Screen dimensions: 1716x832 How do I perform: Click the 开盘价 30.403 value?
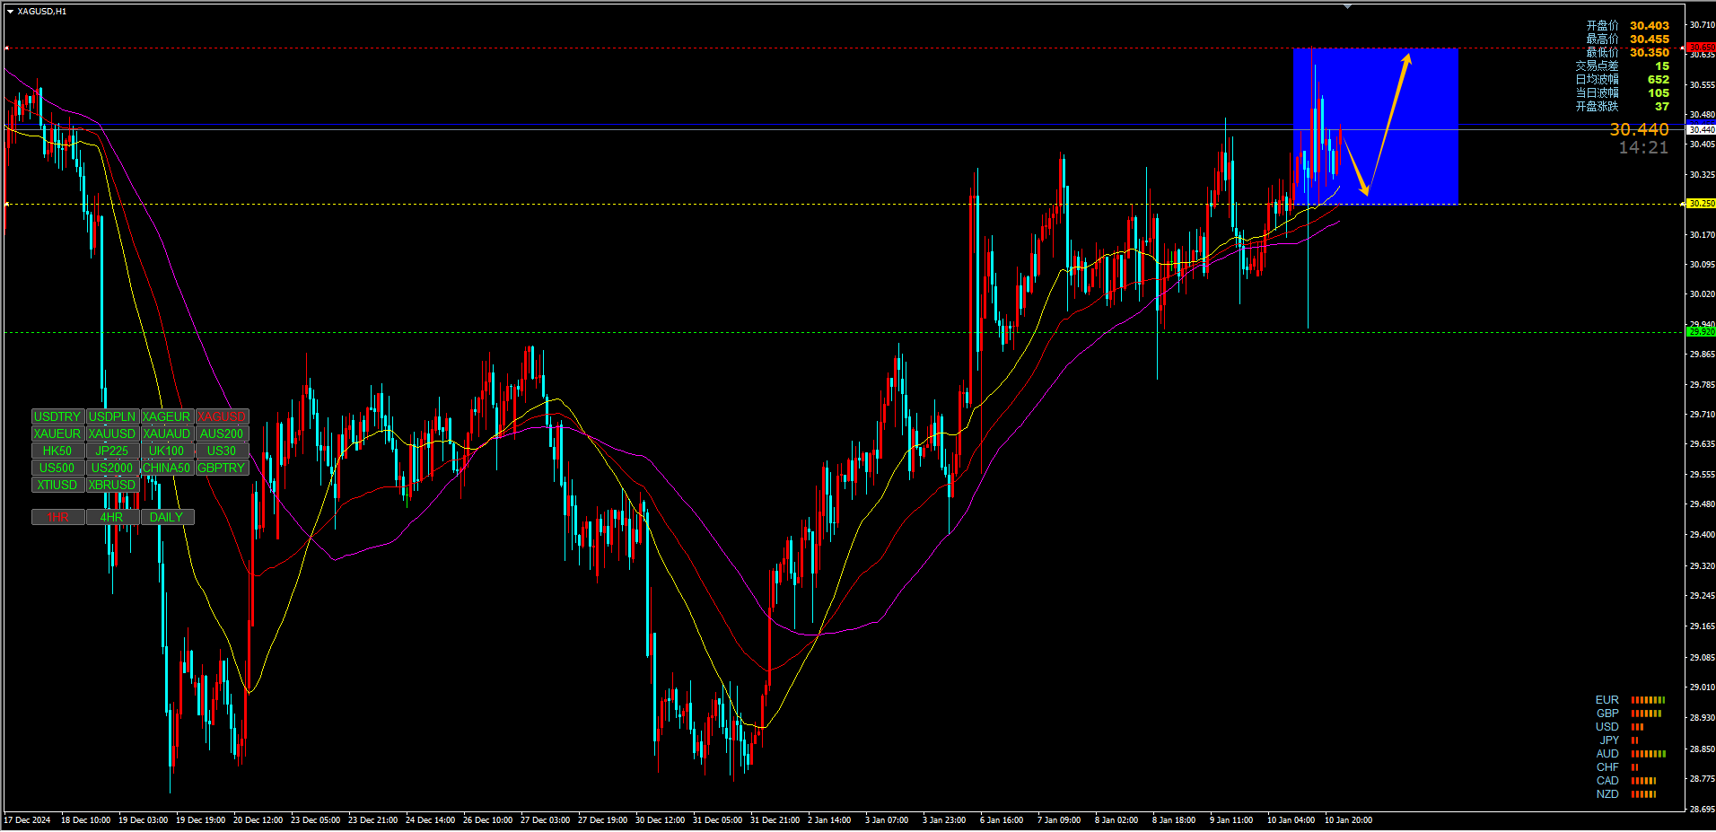(x=1650, y=26)
